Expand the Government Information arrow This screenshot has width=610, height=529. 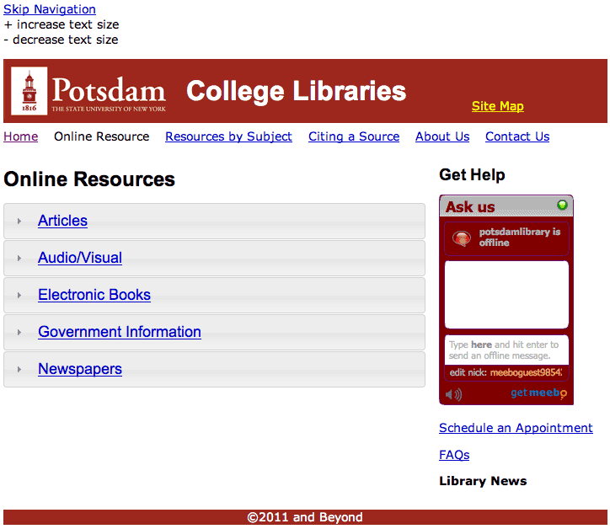pyautogui.click(x=19, y=333)
